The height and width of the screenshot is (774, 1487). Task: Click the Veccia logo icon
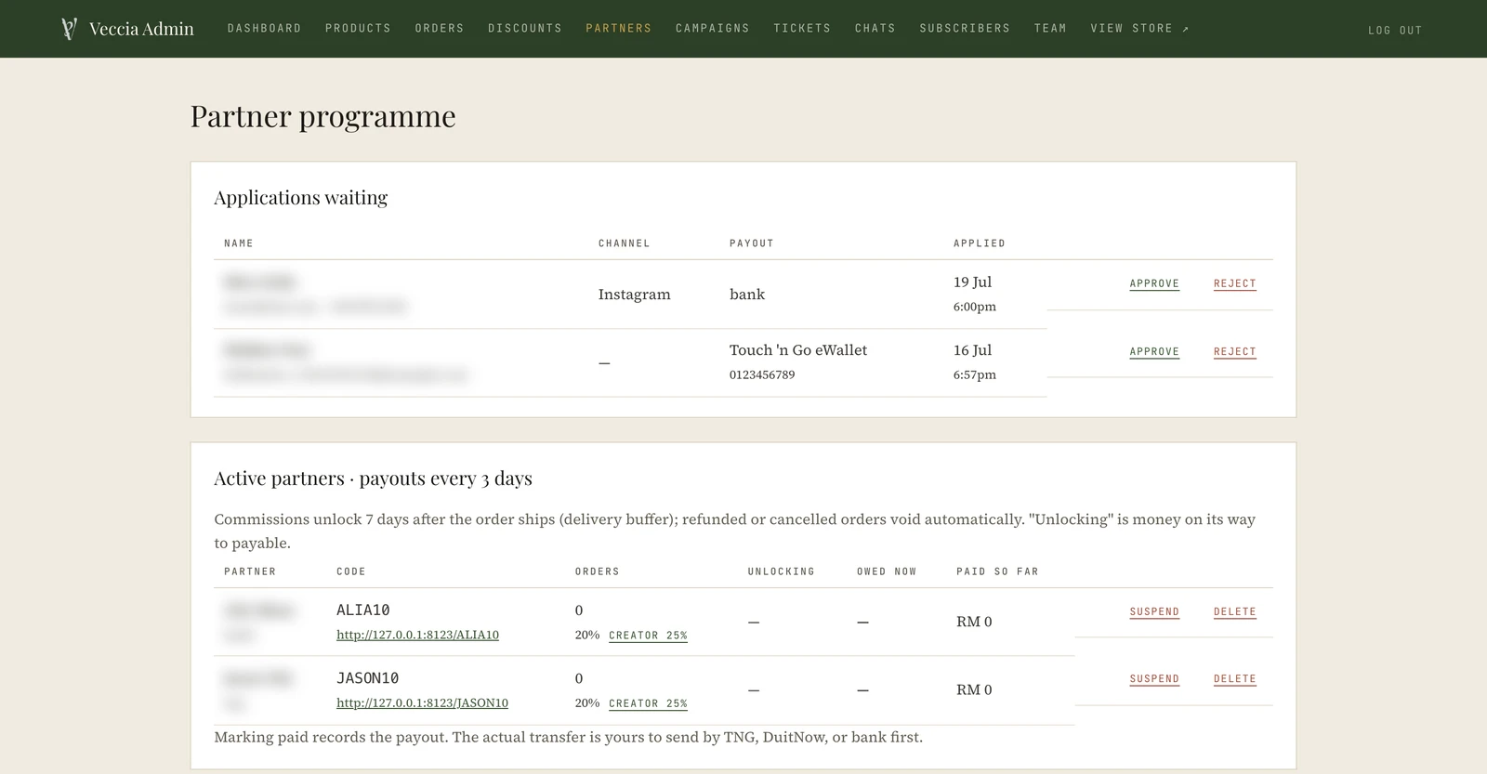(69, 29)
